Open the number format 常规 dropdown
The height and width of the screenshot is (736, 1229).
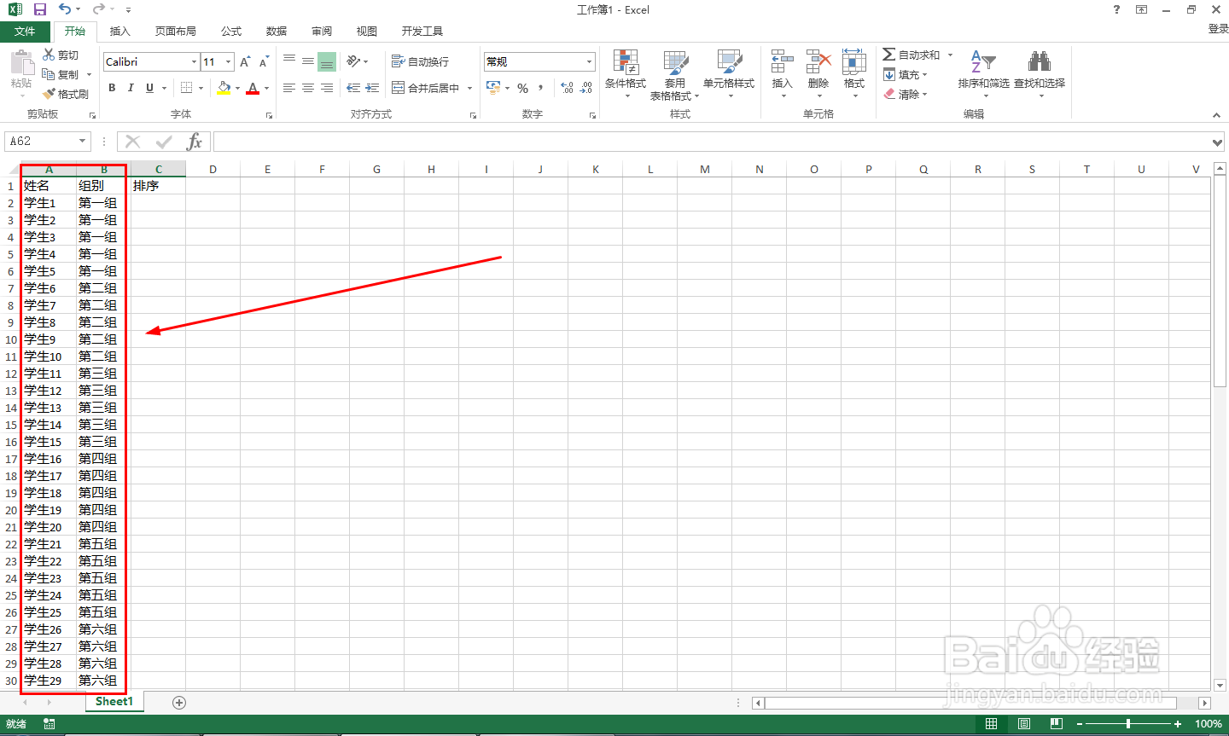coord(589,61)
